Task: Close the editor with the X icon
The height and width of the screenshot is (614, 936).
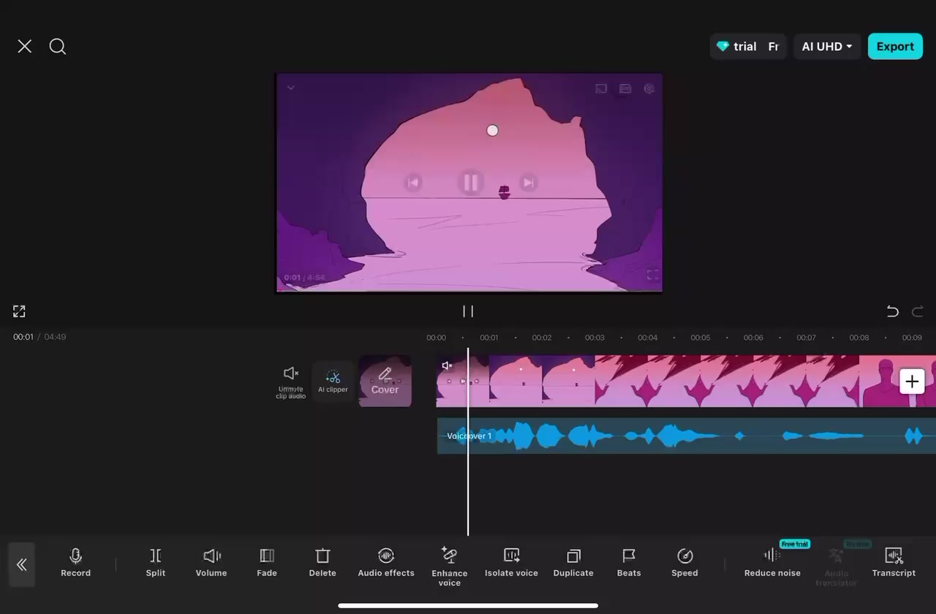Action: (24, 46)
